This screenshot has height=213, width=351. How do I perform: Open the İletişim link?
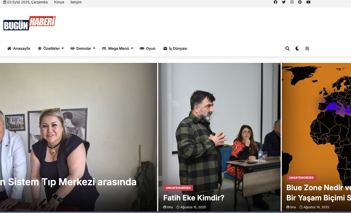click(76, 2)
